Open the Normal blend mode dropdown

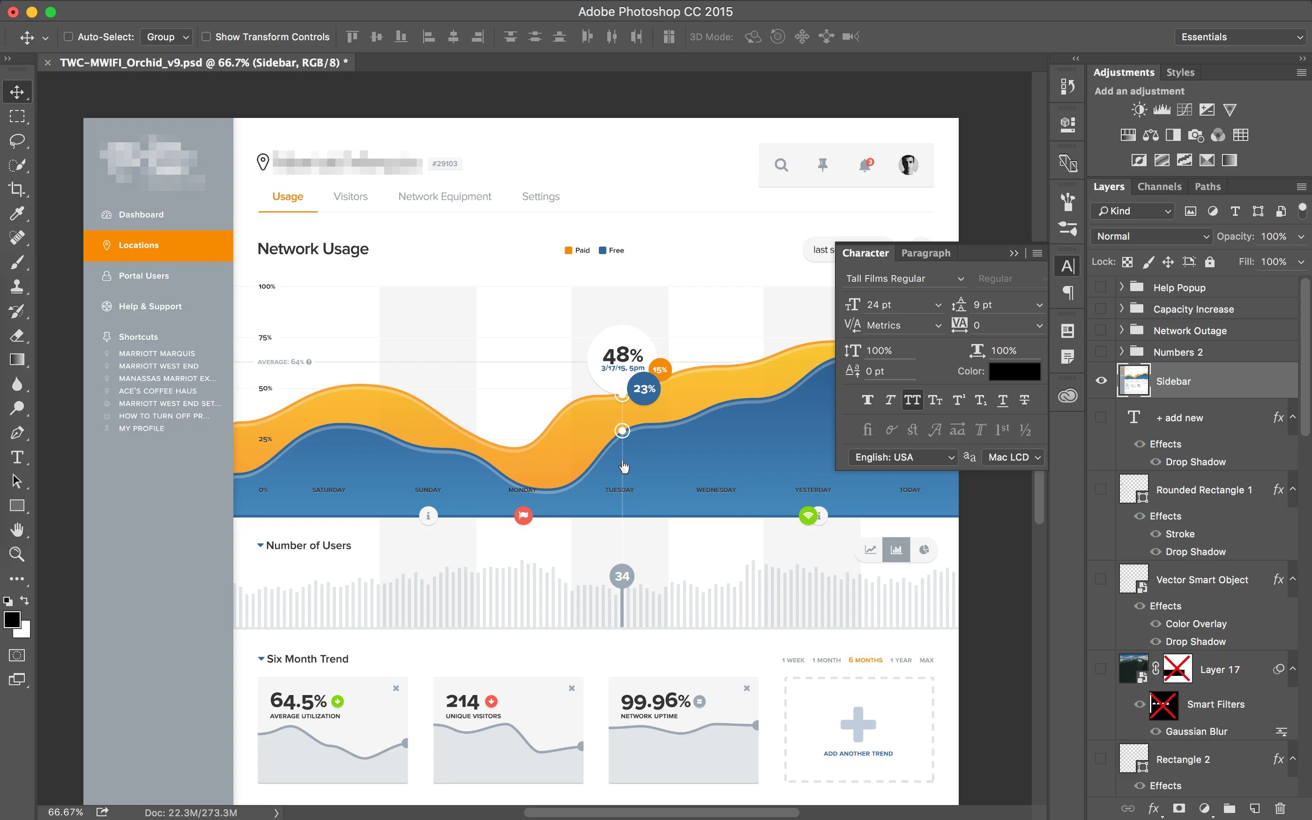pyautogui.click(x=1151, y=236)
